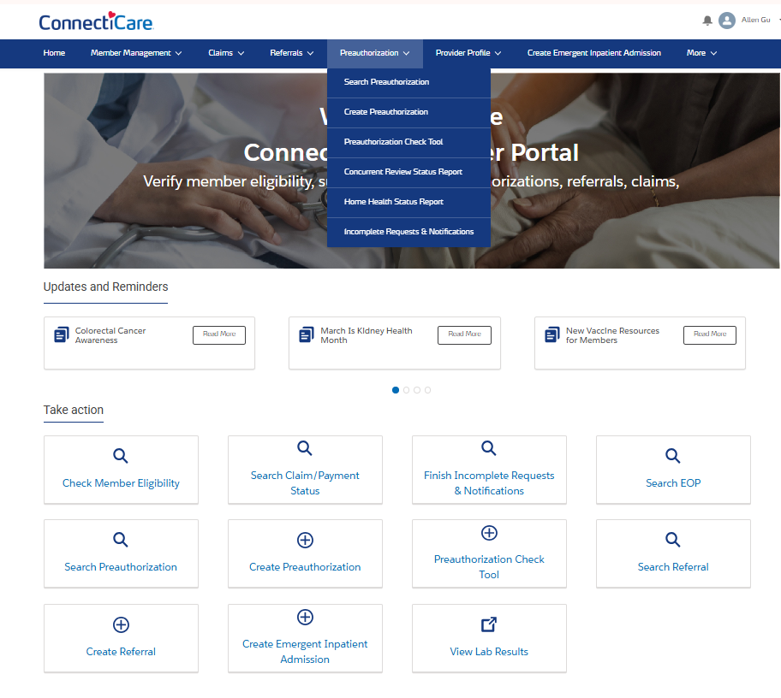Click the Colorectal Cancer Awareness document icon
Viewport: 781px width, 698px height.
[x=62, y=335]
